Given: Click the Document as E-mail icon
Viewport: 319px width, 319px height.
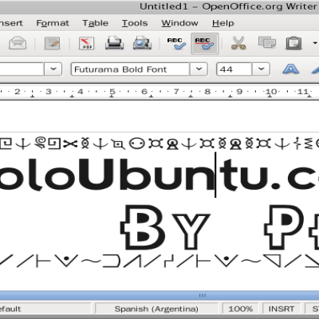Looking at the screenshot, I should tap(18, 43).
